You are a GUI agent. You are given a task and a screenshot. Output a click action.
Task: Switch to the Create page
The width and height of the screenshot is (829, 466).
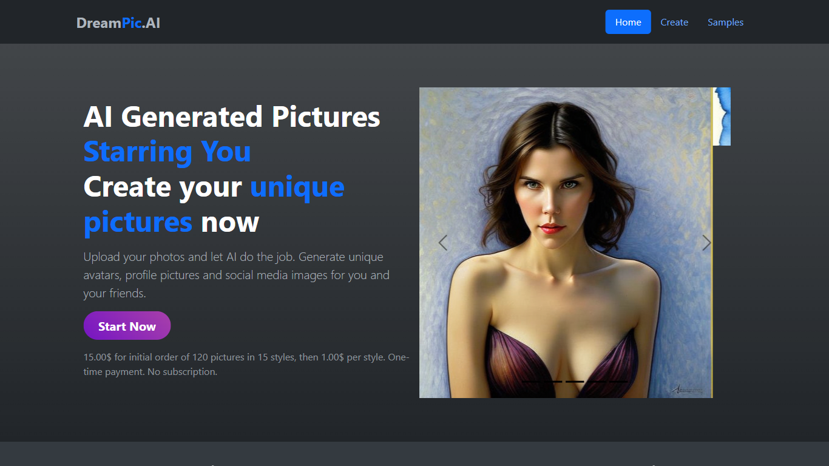(x=674, y=22)
